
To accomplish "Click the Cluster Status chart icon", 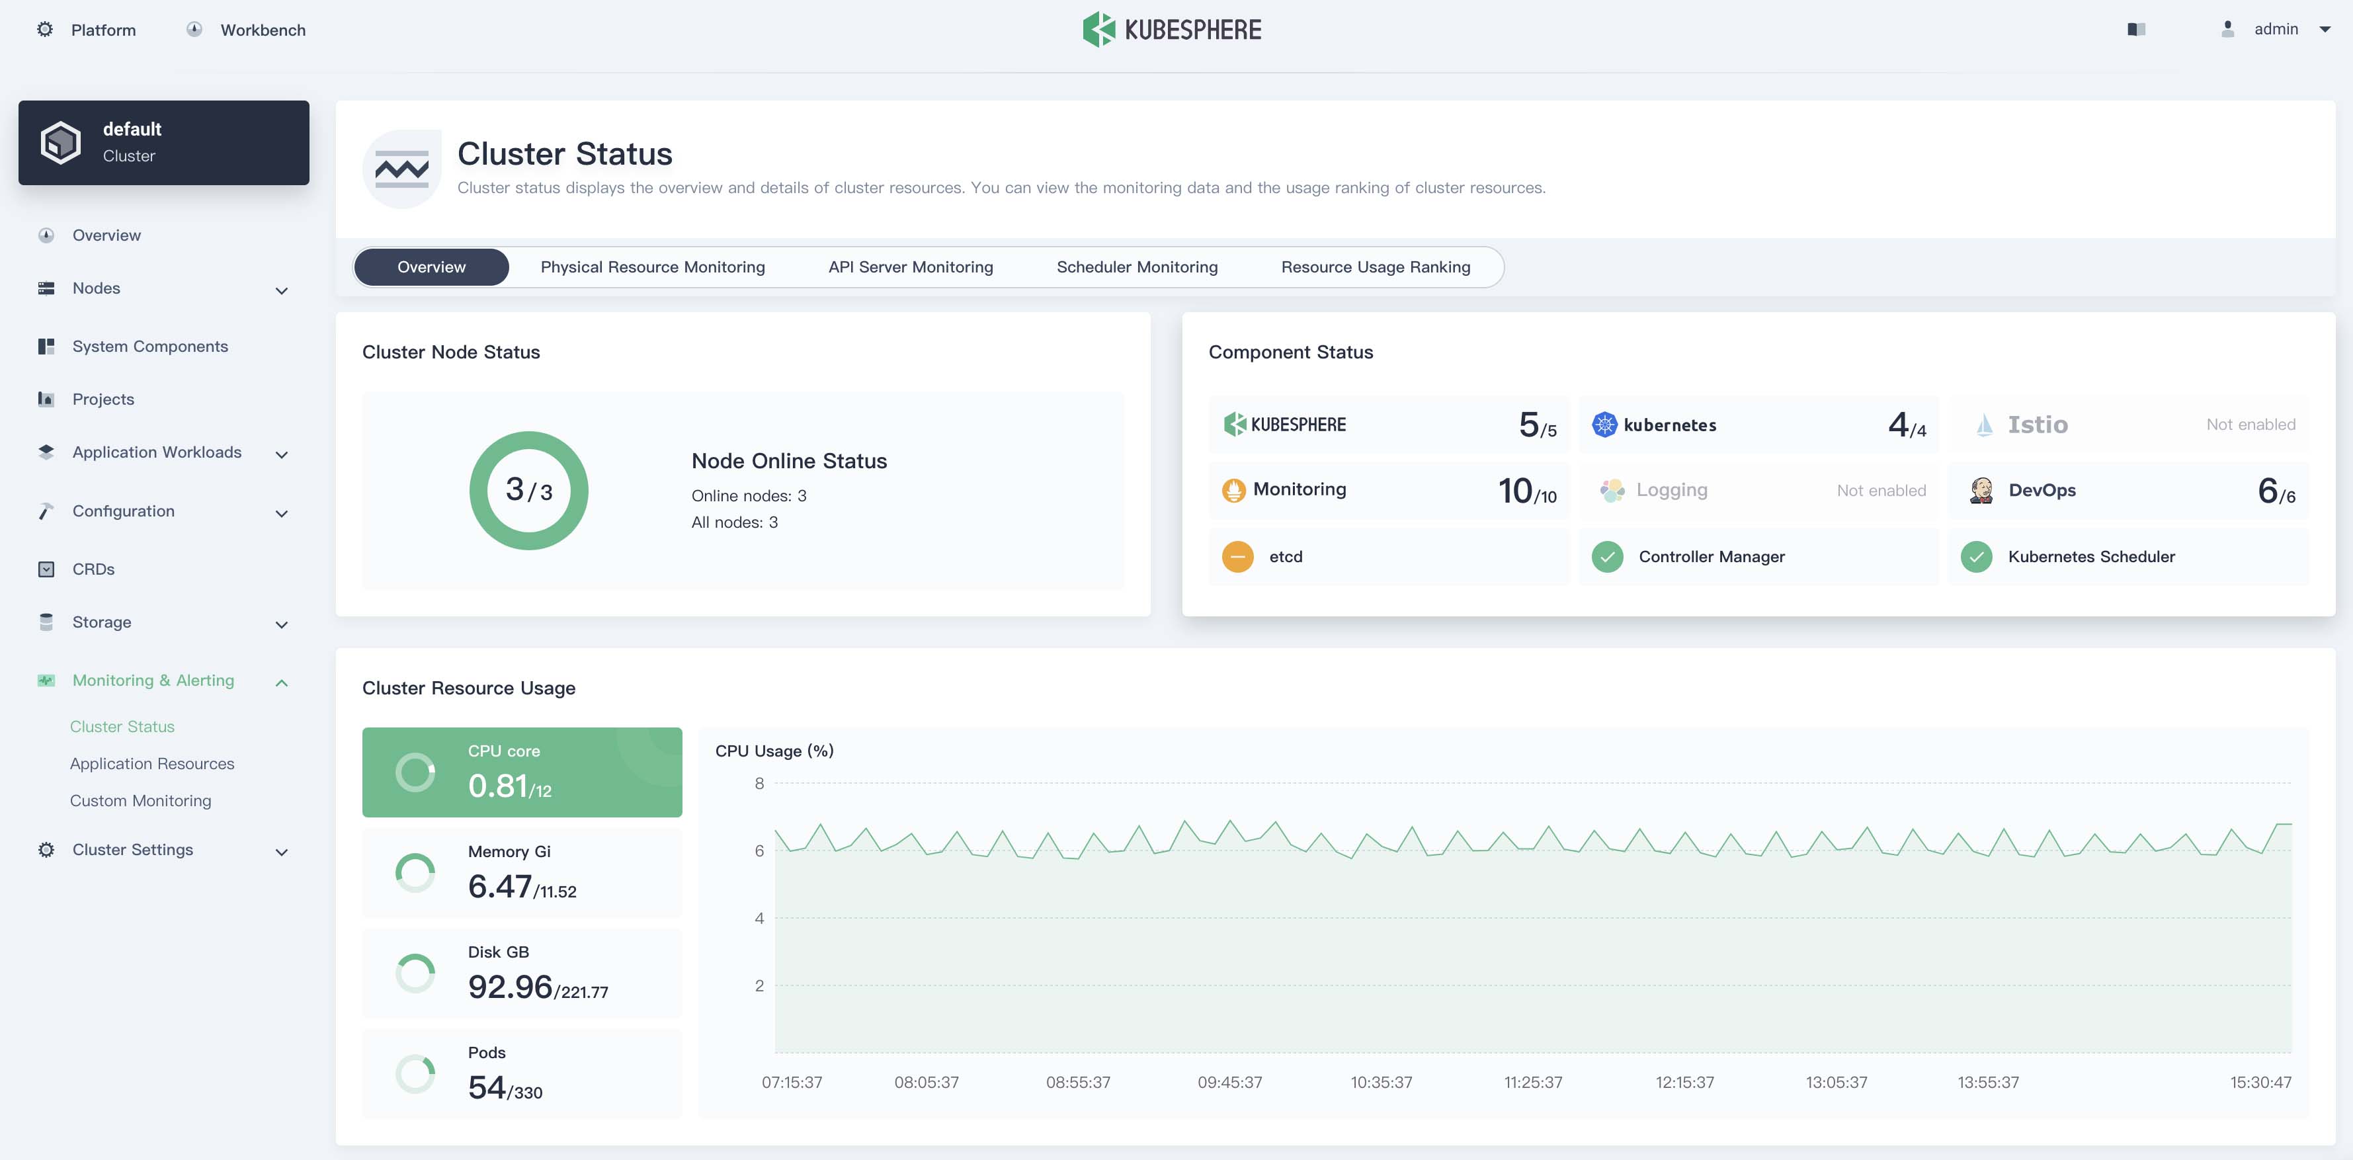I will [402, 169].
